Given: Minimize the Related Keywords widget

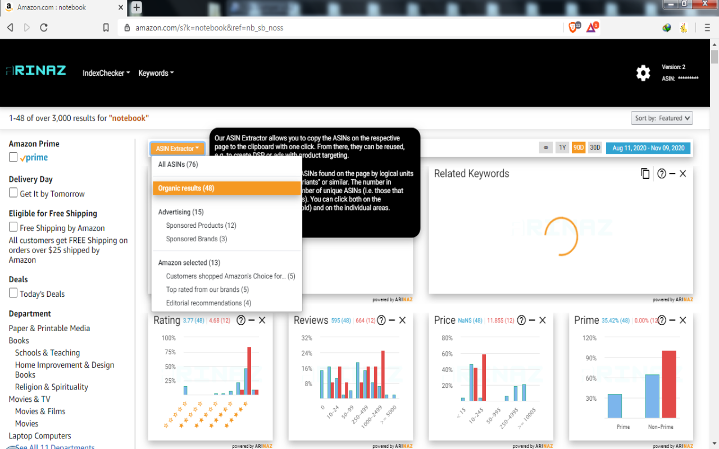Looking at the screenshot, I should click(672, 173).
